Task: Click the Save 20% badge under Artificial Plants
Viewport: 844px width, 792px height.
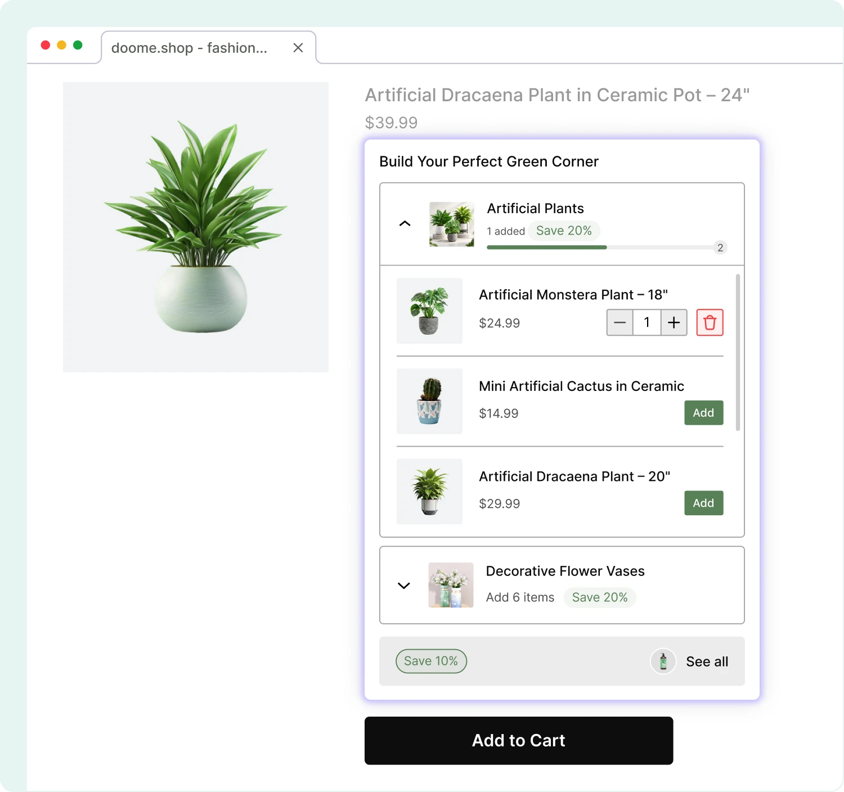Action: tap(564, 231)
